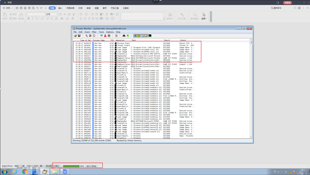The height and width of the screenshot is (175, 310).
Task: Open Tools menu in Process Monitor
Action: pyautogui.click(x=101, y=32)
